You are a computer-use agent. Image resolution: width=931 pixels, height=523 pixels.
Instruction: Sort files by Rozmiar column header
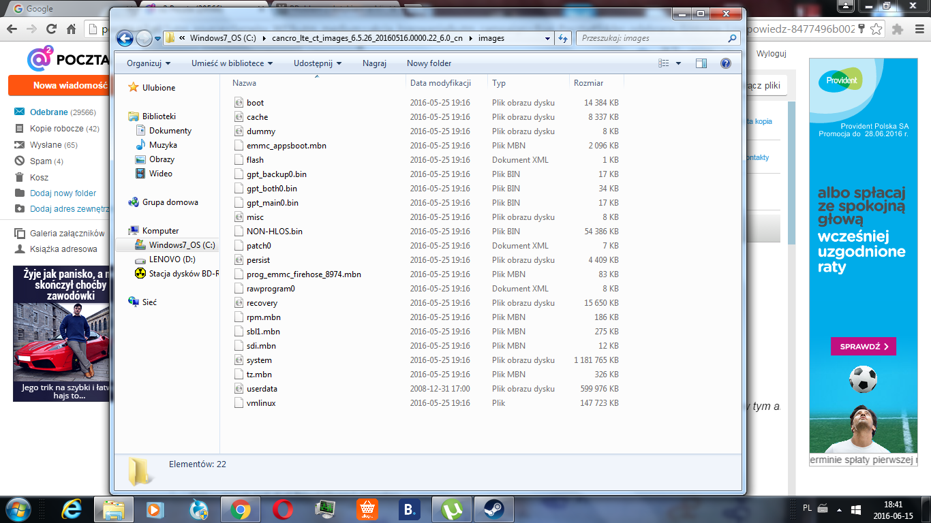point(588,83)
